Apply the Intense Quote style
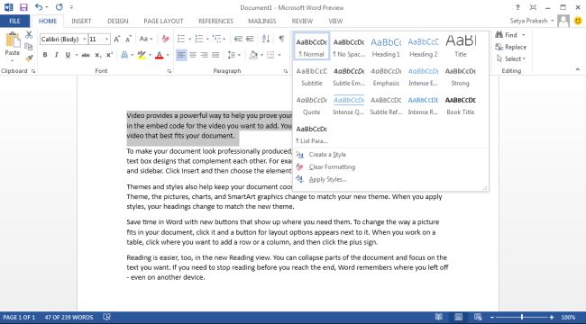This screenshot has height=324, width=586. [x=348, y=105]
